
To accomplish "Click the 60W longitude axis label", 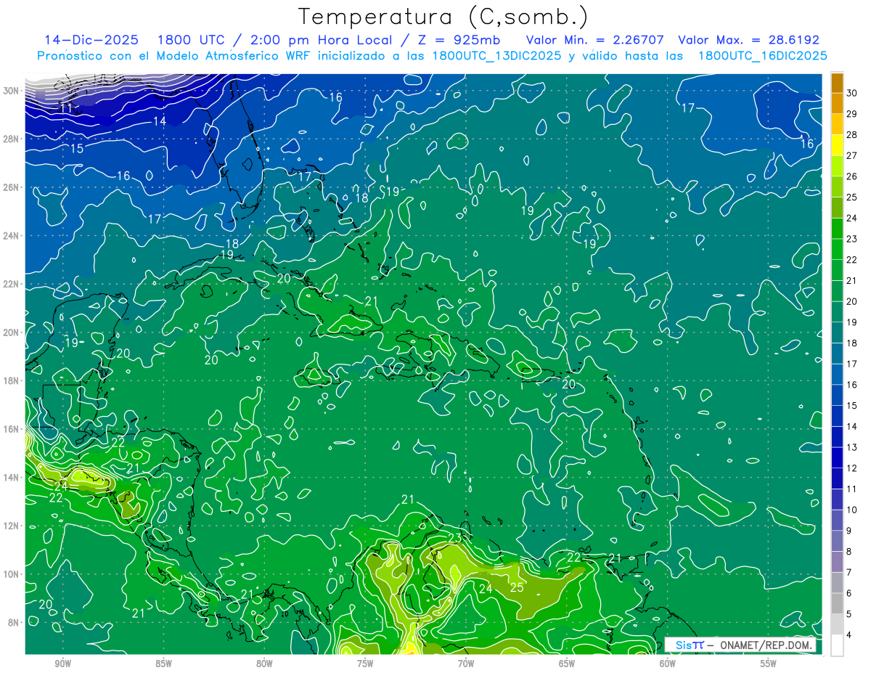I will [668, 664].
